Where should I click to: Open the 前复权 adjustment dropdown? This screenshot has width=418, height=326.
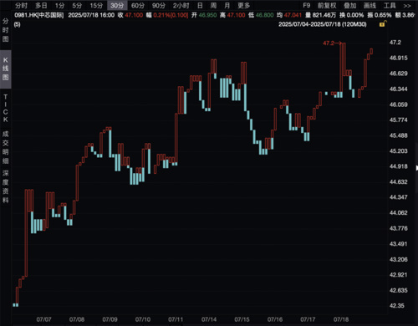(327, 6)
